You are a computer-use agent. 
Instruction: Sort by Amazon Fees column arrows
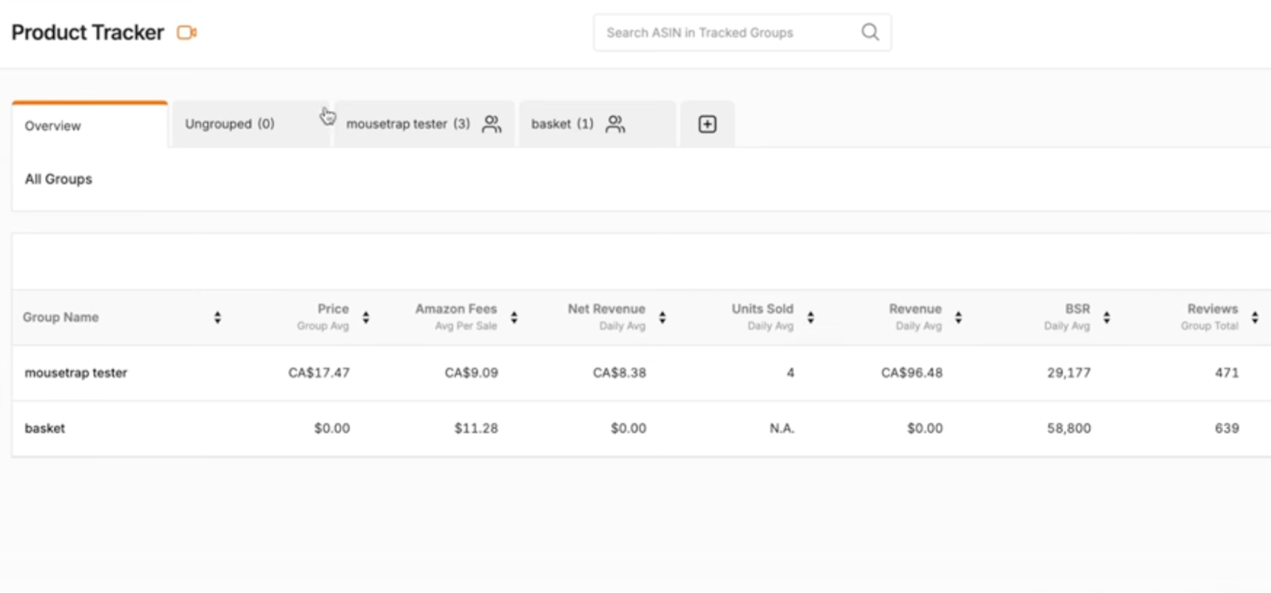pos(514,318)
